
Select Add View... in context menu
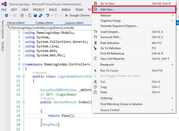(134, 9)
